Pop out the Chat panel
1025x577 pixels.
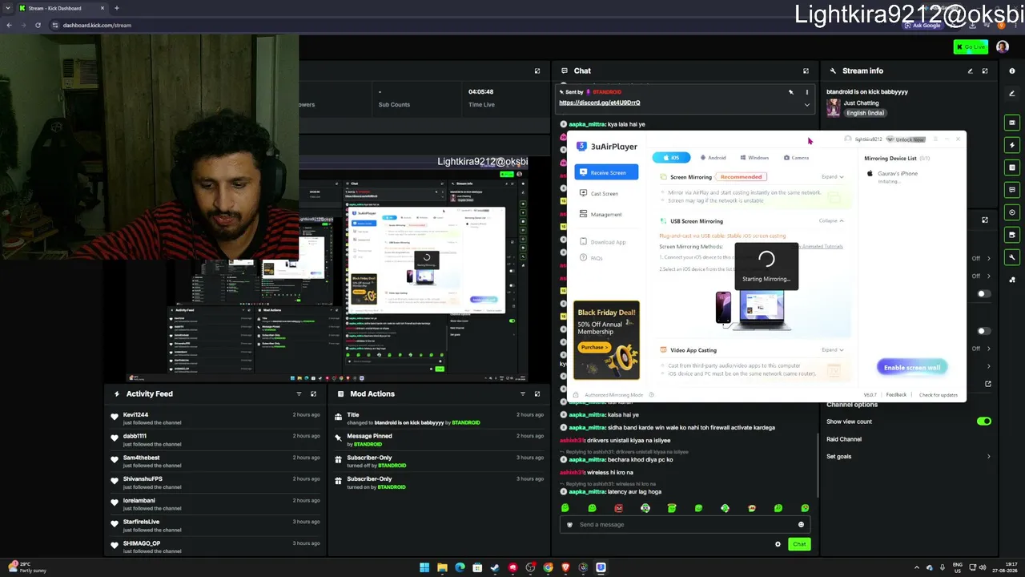(x=806, y=71)
